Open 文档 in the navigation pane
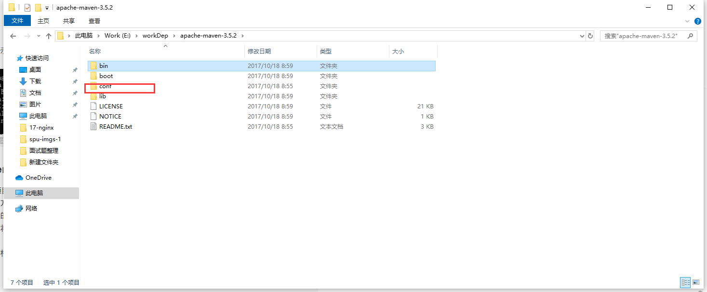Screen dimensions: 707x292 [35, 93]
